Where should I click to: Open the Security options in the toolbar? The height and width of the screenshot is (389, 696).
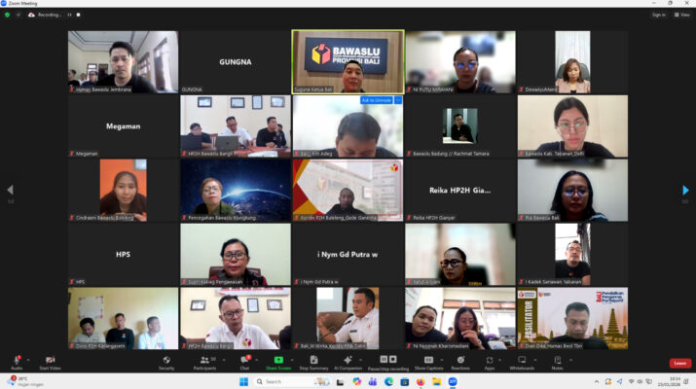pyautogui.click(x=166, y=362)
